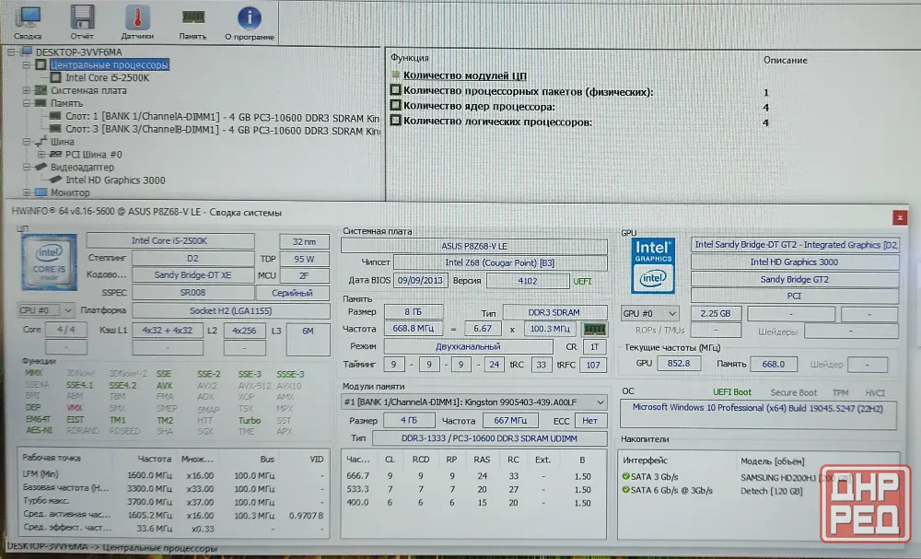The height and width of the screenshot is (559, 921).
Task: Expand the Системная плата tree node
Action: click(x=27, y=90)
